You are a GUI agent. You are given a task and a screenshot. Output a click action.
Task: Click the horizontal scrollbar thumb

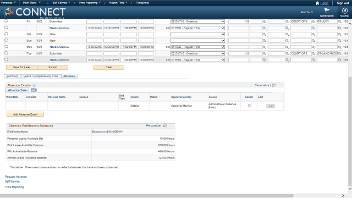pyautogui.click(x=147, y=196)
